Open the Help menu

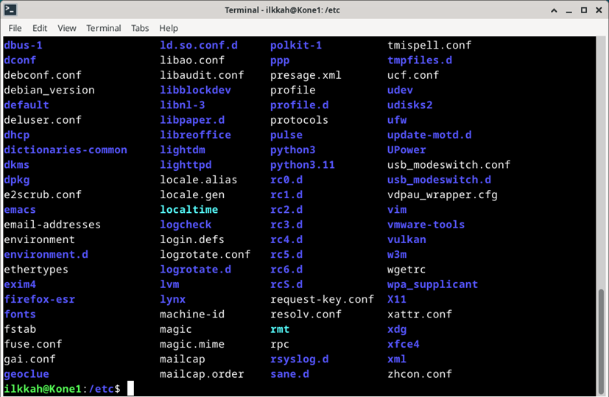pos(169,28)
